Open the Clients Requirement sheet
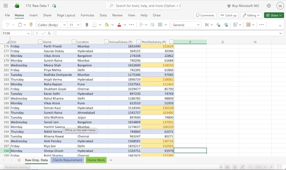This screenshot has height=170, width=286. [x=67, y=160]
